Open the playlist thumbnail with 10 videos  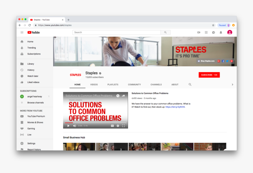pos(144,147)
